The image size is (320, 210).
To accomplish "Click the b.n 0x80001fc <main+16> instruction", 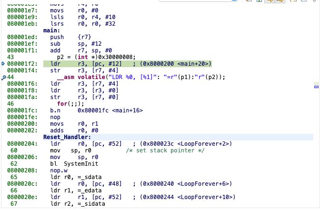I will coord(96,110).
